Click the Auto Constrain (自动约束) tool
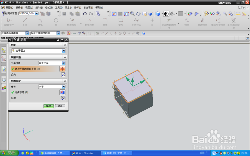The width and height of the screenshot is (250, 156). click(202, 22)
